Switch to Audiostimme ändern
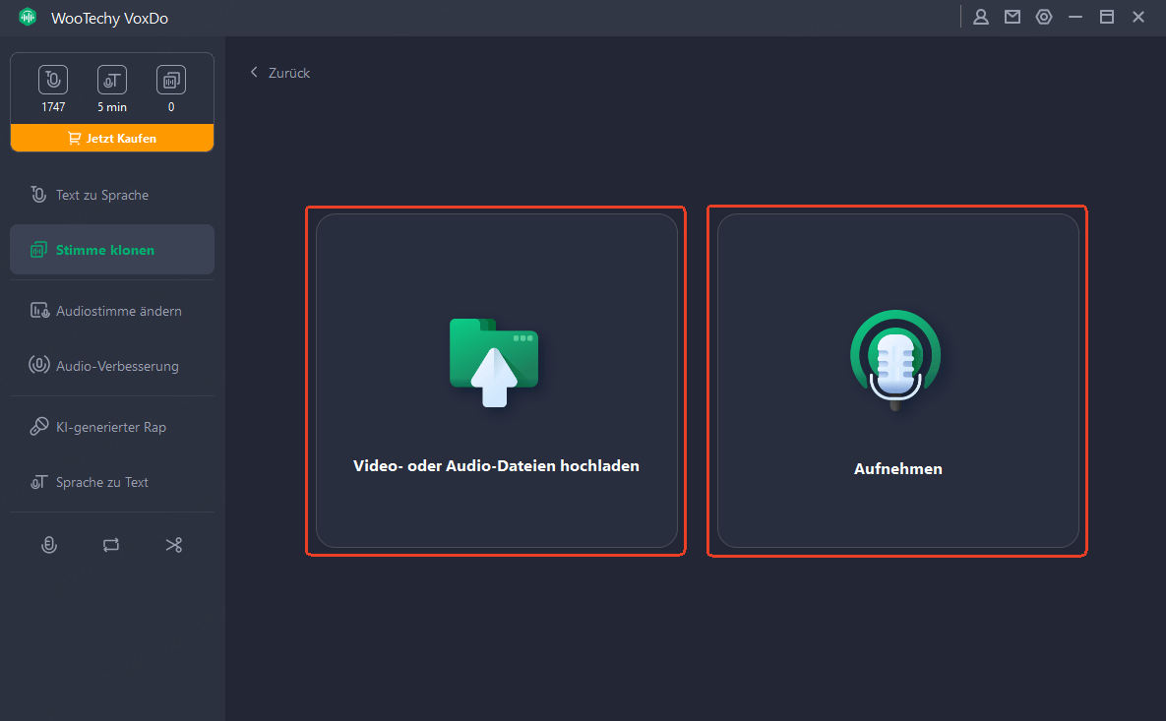The image size is (1166, 721). [118, 311]
